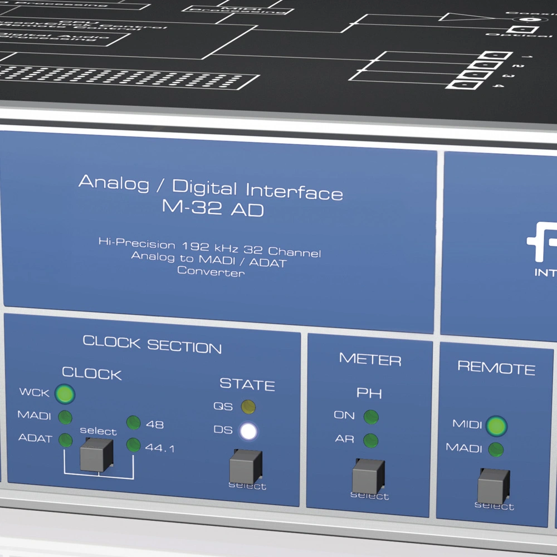This screenshot has width=557, height=557.
Task: Select connector 4 in the top diagram
Action: 464,84
